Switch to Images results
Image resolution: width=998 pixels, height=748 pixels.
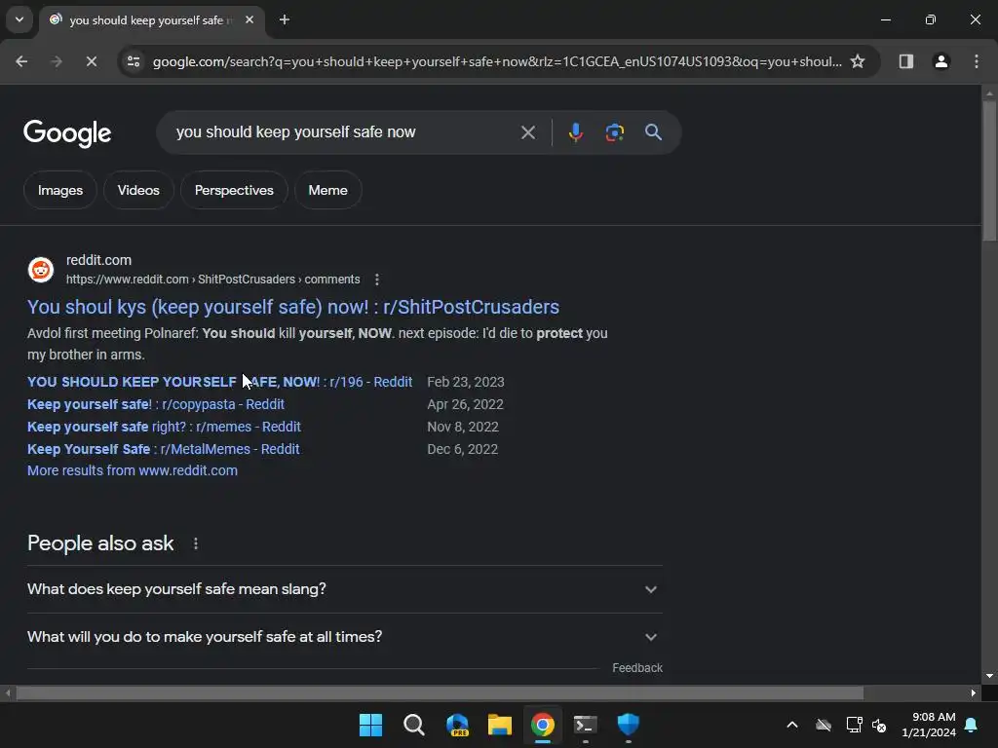[x=59, y=190]
